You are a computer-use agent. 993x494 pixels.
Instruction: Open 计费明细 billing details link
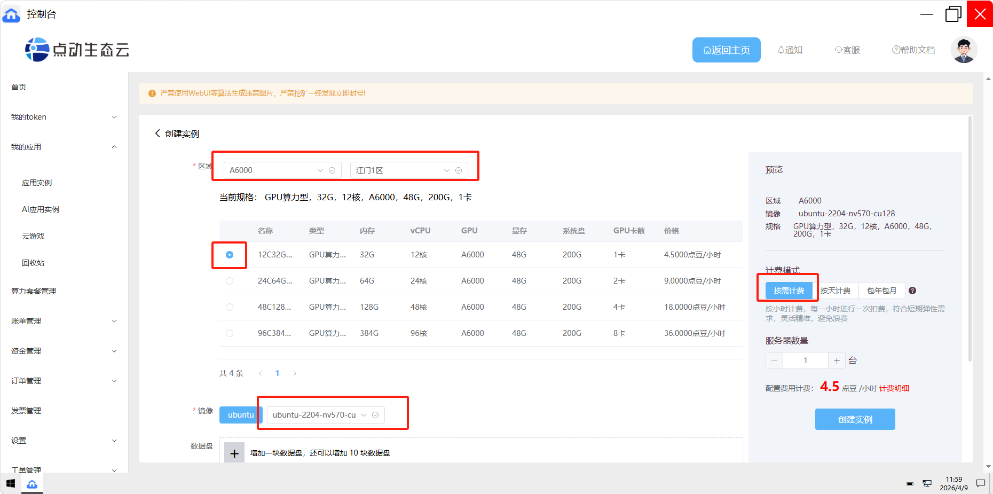point(894,388)
